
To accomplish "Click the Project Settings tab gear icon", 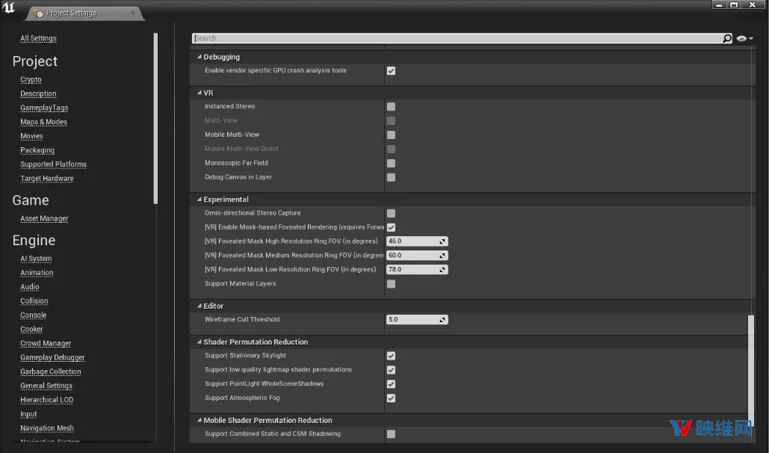I will point(38,13).
